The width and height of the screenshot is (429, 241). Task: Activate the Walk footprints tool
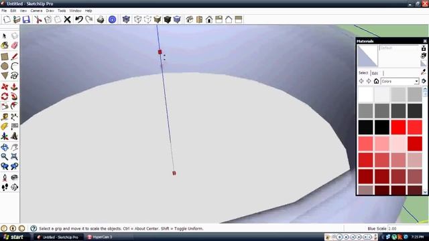[x=5, y=187]
